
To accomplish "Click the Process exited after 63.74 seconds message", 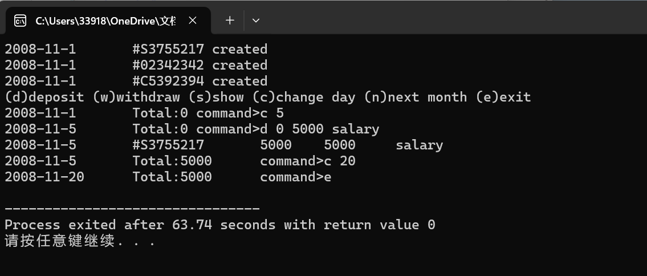I will coord(220,225).
